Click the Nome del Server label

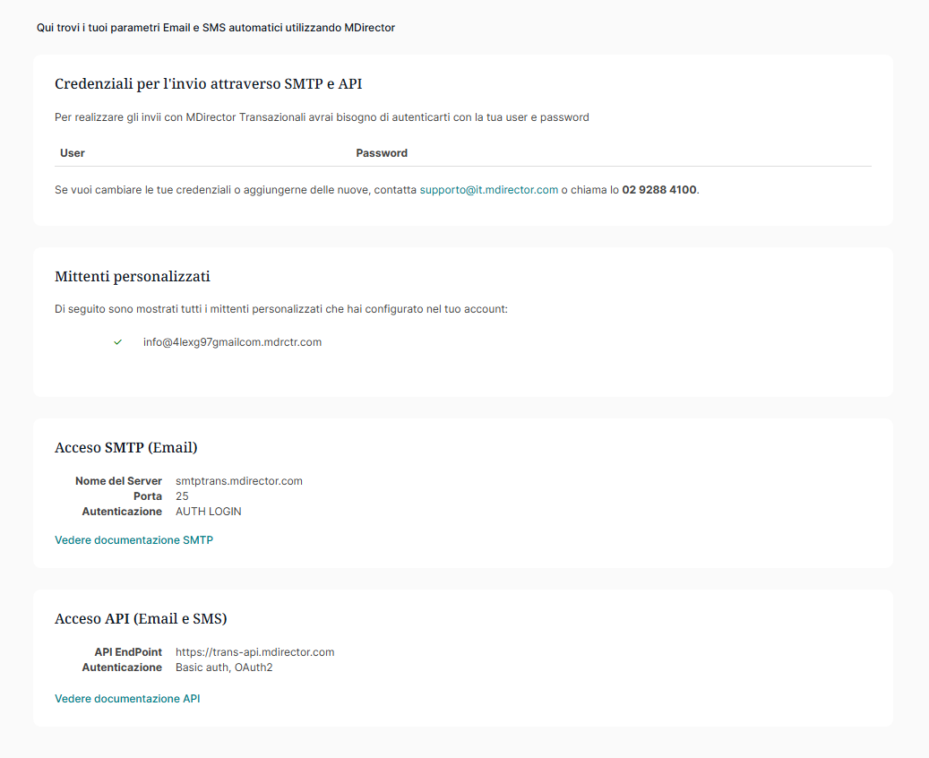point(118,481)
